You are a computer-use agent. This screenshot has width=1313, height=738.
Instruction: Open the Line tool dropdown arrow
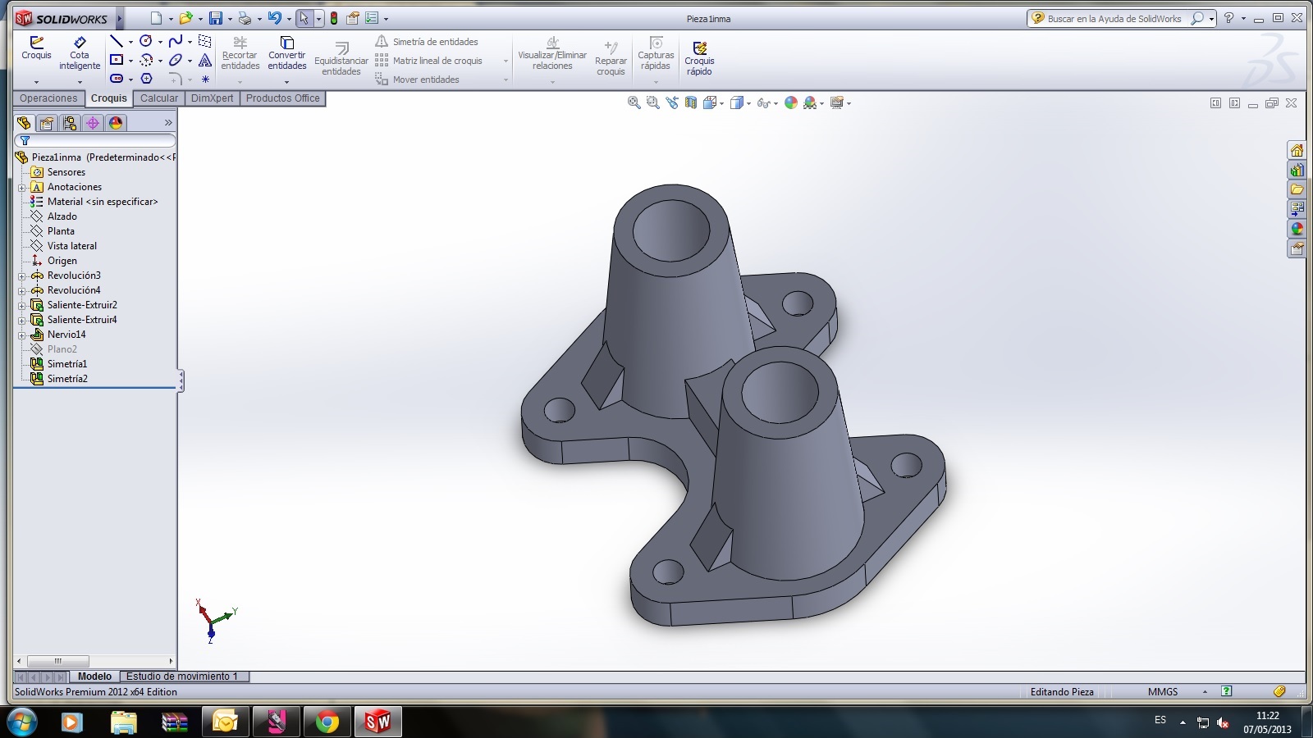click(130, 42)
